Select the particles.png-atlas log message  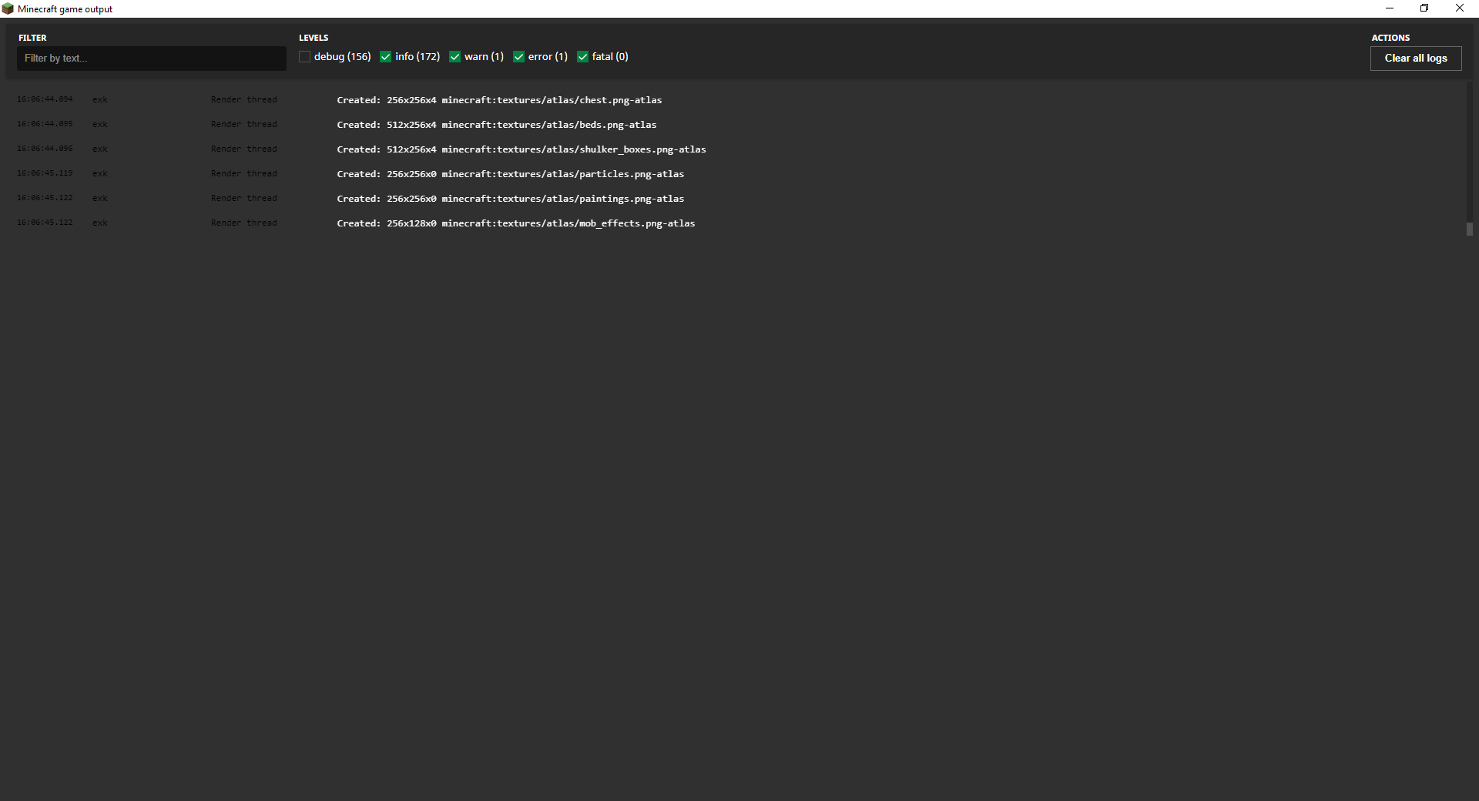[x=510, y=174]
